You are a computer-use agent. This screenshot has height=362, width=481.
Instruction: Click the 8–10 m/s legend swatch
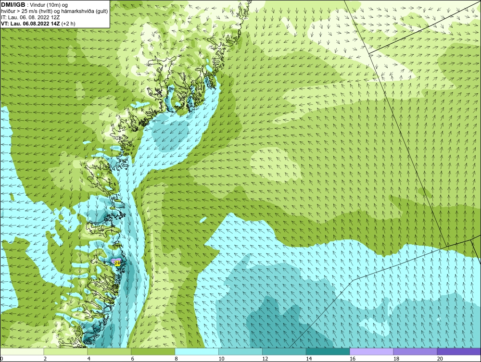(x=197, y=351)
